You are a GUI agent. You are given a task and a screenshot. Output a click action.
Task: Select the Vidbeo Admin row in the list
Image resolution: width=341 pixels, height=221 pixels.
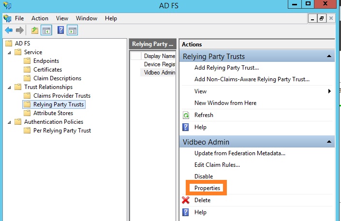(x=159, y=73)
